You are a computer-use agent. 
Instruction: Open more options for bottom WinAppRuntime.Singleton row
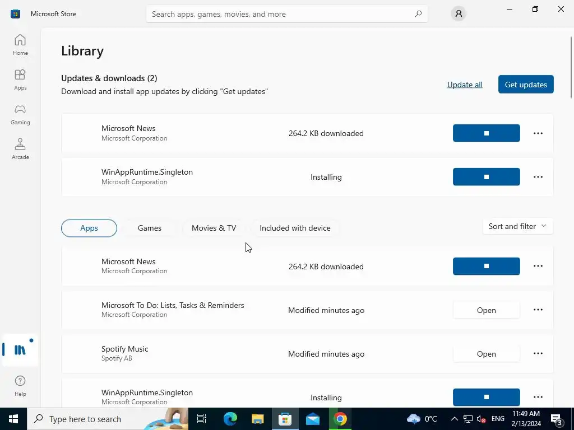(538, 397)
